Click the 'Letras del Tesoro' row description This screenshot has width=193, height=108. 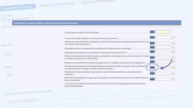(x=96, y=53)
